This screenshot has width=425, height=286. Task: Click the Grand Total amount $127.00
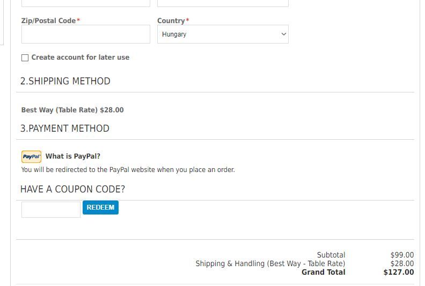pos(398,272)
